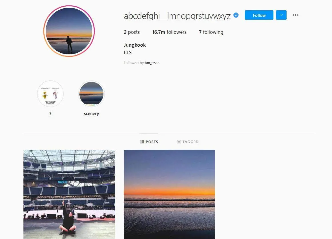Viewport: 332px width, 239px height.
Task: Open the "?" story highlight
Action: coord(50,94)
